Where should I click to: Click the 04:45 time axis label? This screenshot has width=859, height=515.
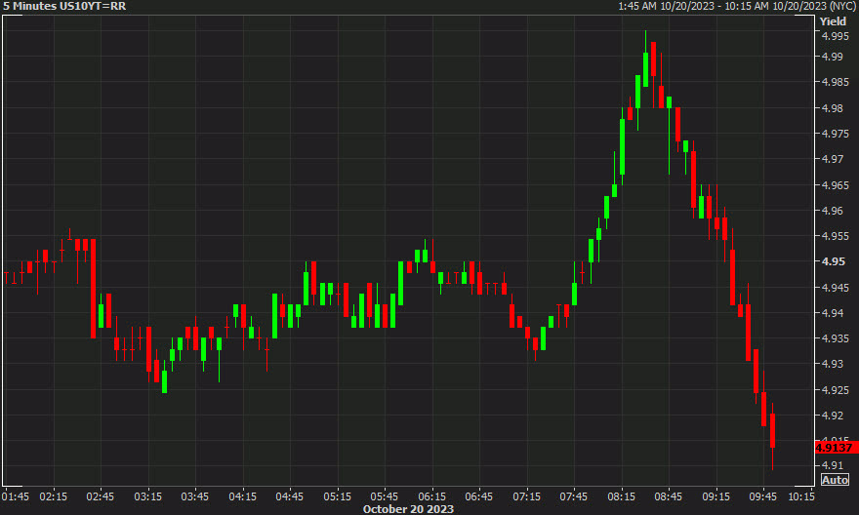tap(290, 496)
